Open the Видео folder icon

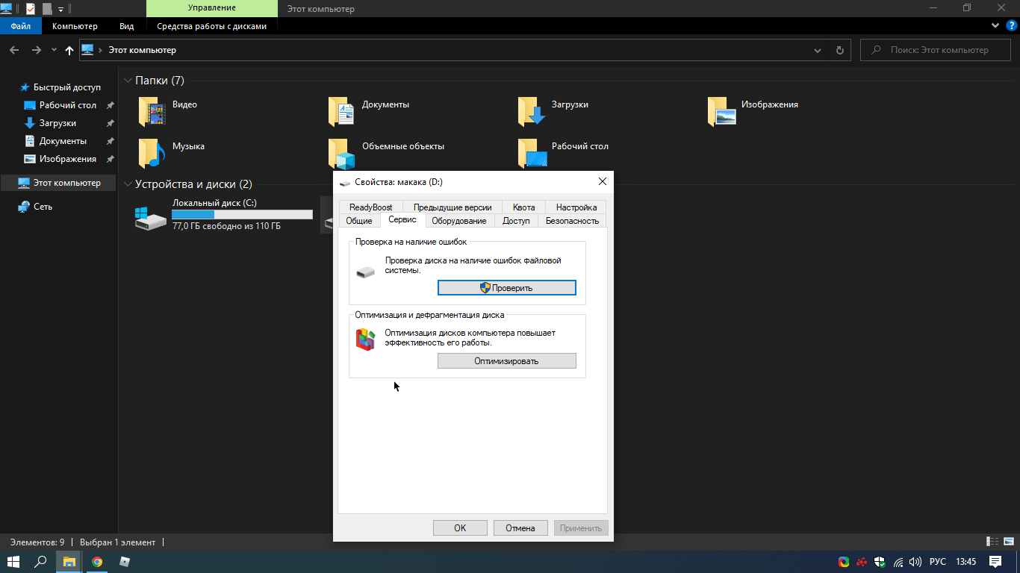pos(152,112)
